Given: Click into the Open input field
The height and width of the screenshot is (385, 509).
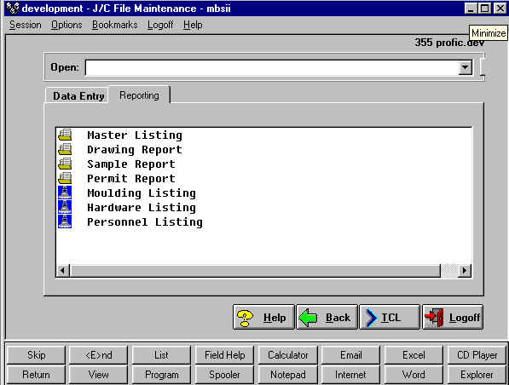Looking at the screenshot, I should click(x=272, y=67).
